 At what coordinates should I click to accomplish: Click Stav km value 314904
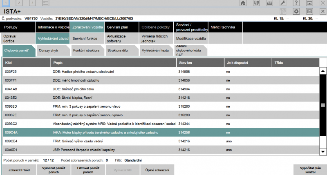[x=184, y=89]
